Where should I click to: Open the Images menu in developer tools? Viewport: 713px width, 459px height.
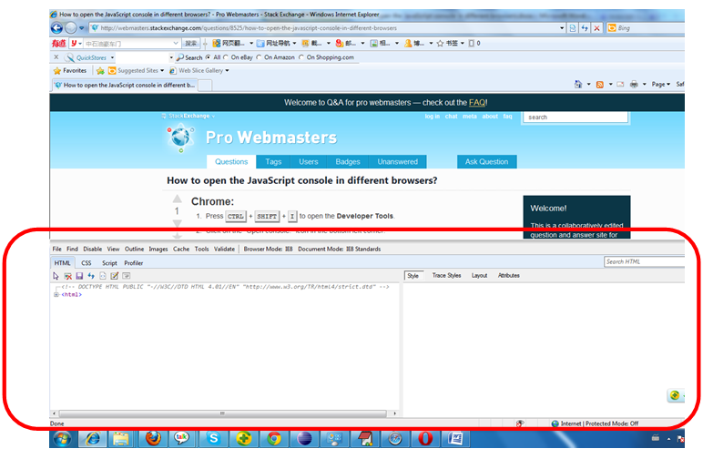click(x=158, y=250)
